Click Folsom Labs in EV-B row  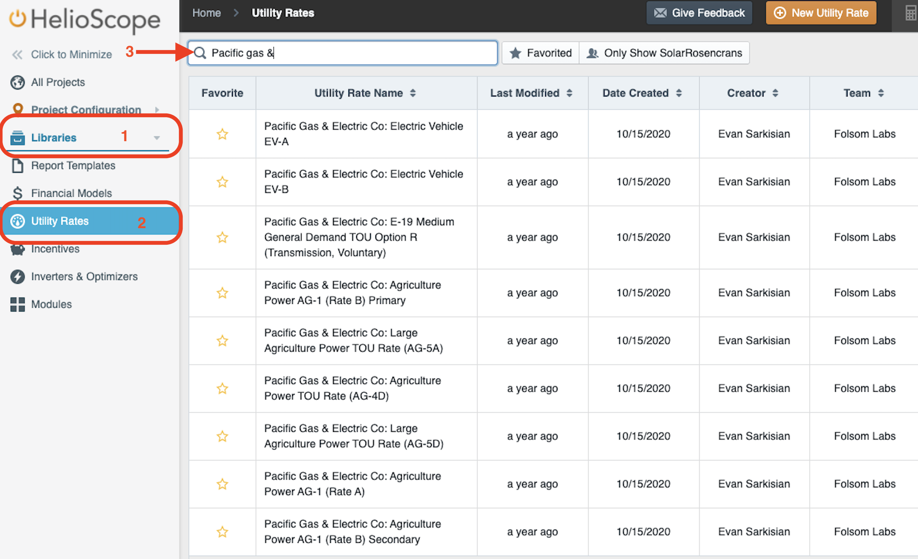click(865, 182)
